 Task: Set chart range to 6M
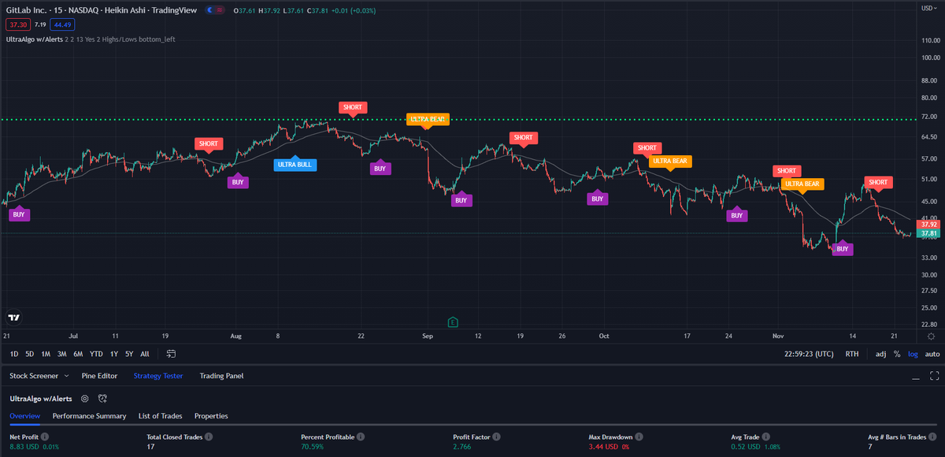(x=79, y=354)
